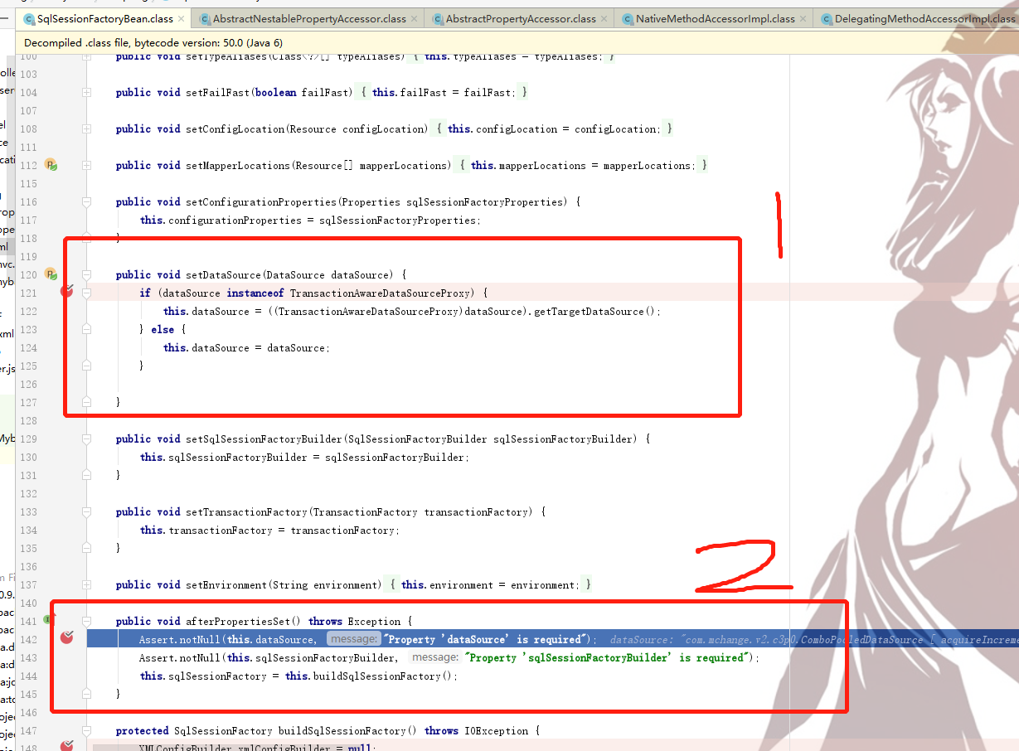Close the NativeMethodAccessorImpl.class tab
This screenshot has height=751, width=1019.
pyautogui.click(x=803, y=18)
